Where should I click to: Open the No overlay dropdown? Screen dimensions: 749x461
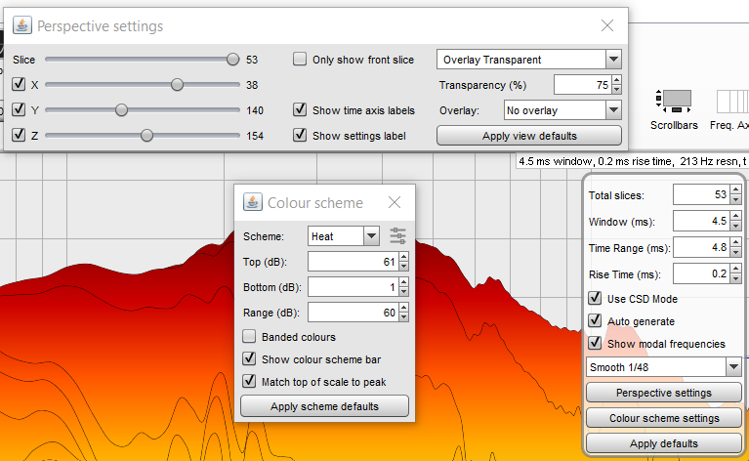(613, 110)
